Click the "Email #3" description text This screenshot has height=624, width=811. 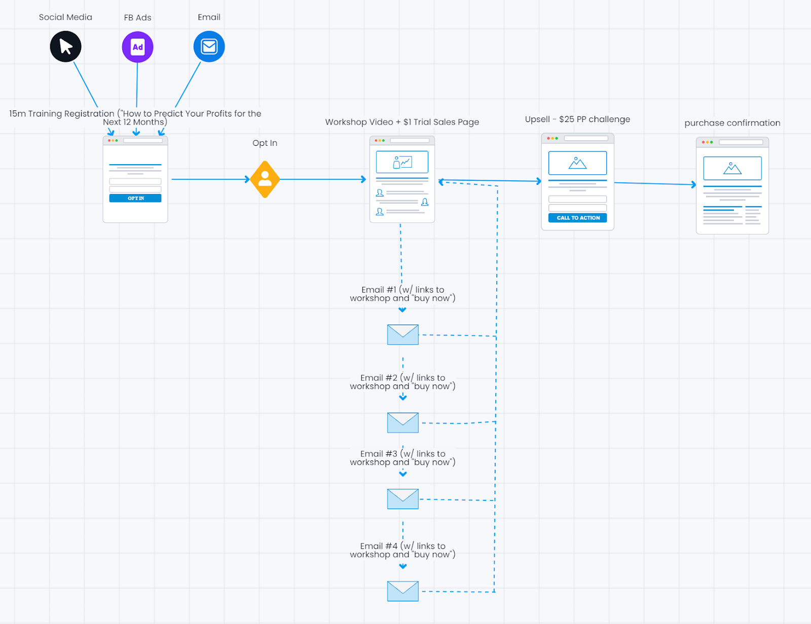click(403, 458)
